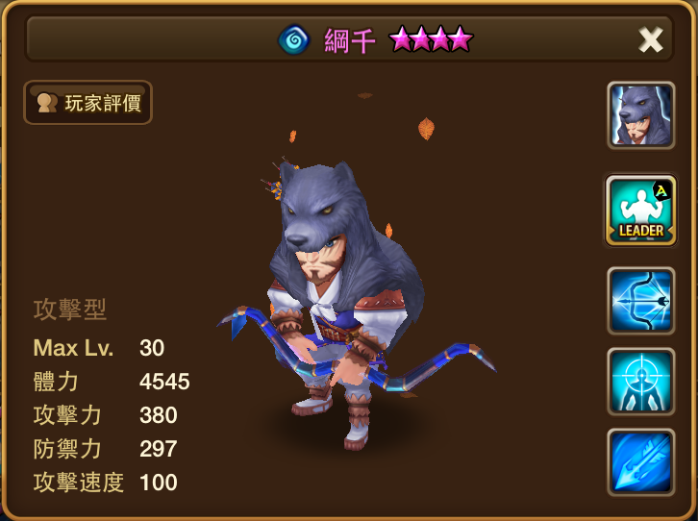
Task: Select the crosshair target skill icon
Action: [x=641, y=382]
